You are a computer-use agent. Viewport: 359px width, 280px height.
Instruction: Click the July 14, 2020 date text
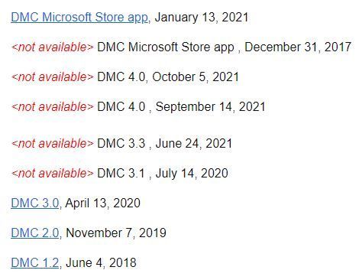tap(192, 174)
